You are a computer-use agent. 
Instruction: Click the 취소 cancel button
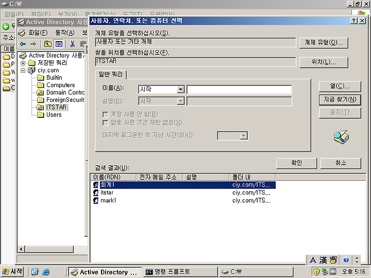pyautogui.click(x=341, y=163)
